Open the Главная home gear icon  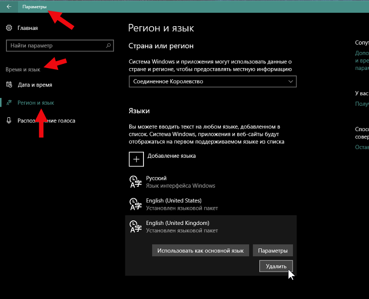[9, 28]
